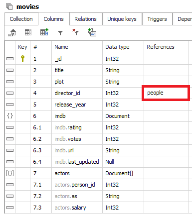This screenshot has width=195, height=217.
Task: Click the default-settings house icon in the toolbar
Action: click(12, 32)
